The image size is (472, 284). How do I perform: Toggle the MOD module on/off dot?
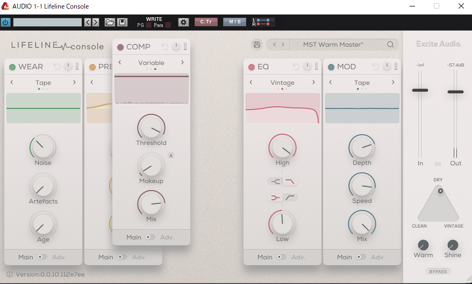coord(331,67)
